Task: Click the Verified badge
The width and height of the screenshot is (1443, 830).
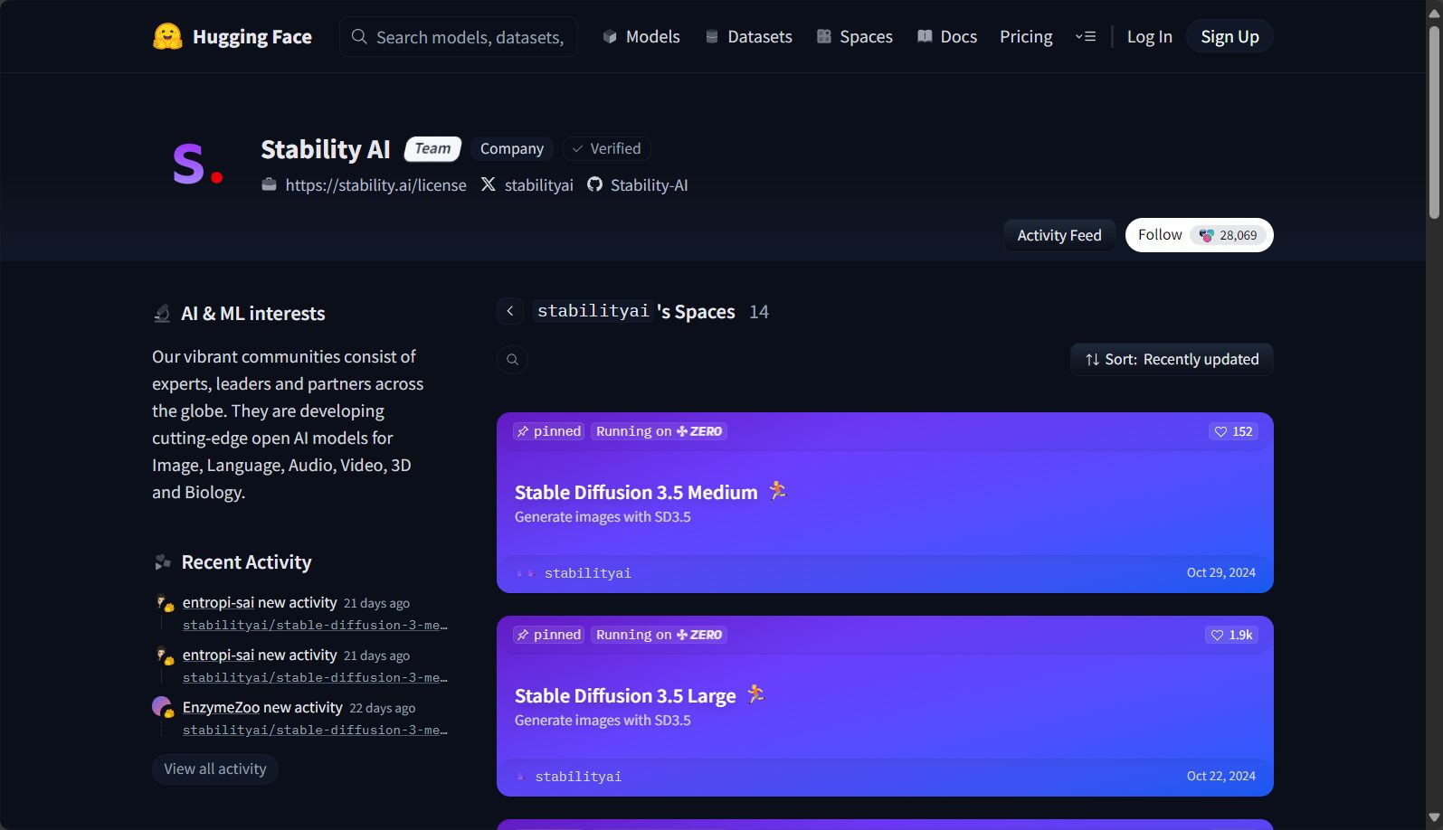Action: pos(606,148)
